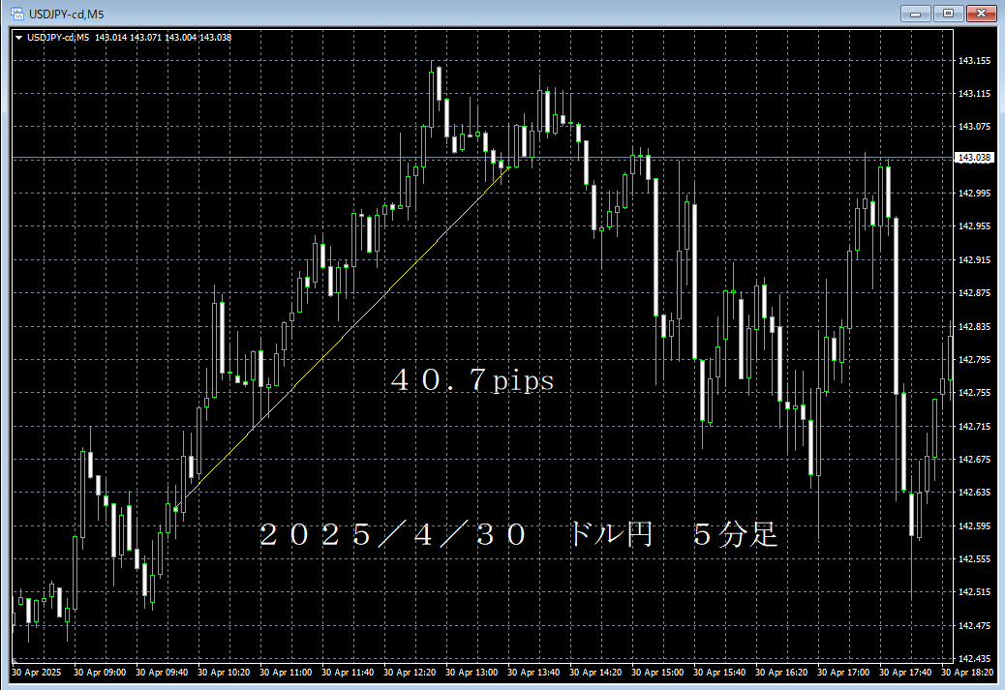Click the 30 Apr 18:20 time axis label

pyautogui.click(x=967, y=672)
